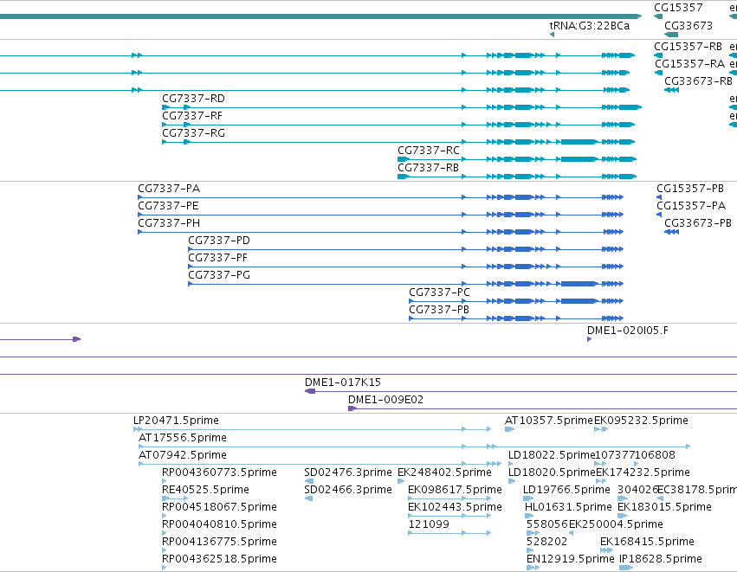
Task: Click the CG7337-RD transcript label
Action: click(193, 99)
